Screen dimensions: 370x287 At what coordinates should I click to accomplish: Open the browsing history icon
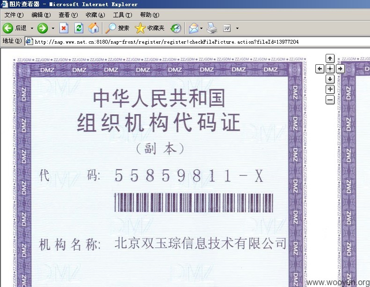tap(176, 29)
